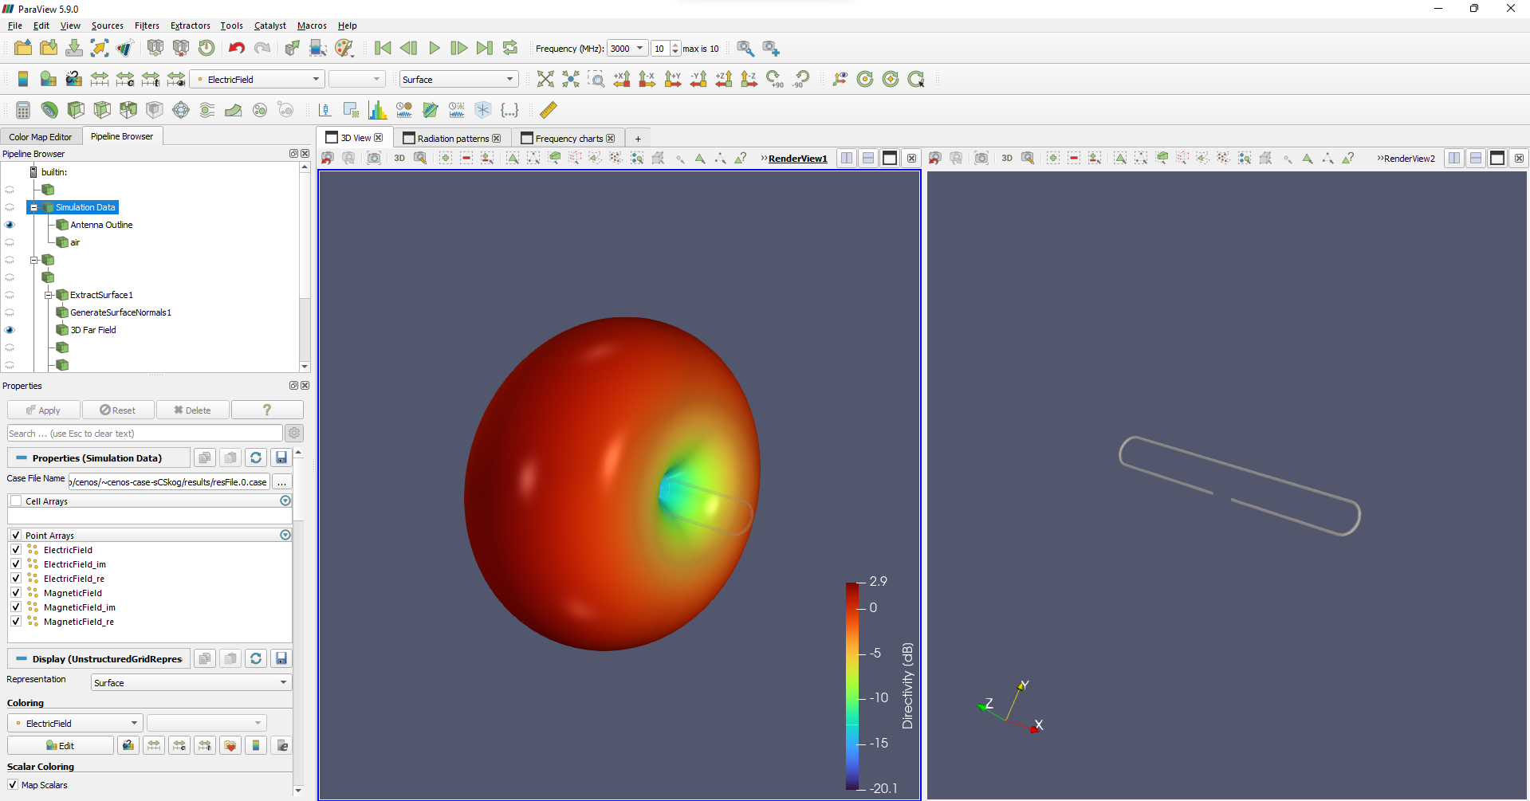This screenshot has width=1530, height=801.
Task: Click Zoom to box icon
Action: pos(596,79)
